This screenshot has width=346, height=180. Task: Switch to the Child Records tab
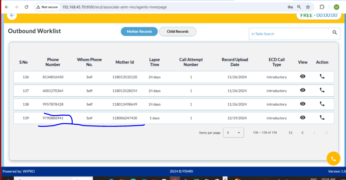[178, 32]
